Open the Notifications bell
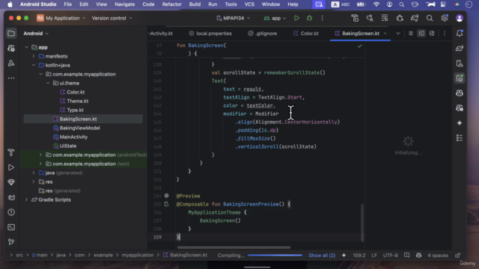The height and width of the screenshot is (269, 479). click(460, 33)
